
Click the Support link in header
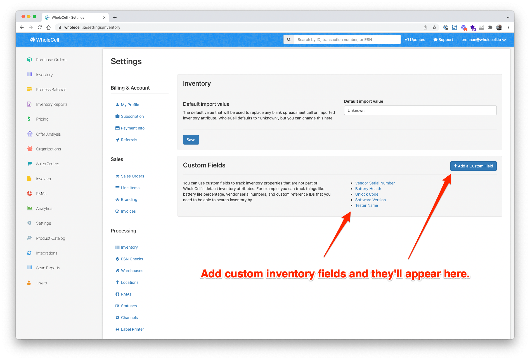click(x=443, y=40)
